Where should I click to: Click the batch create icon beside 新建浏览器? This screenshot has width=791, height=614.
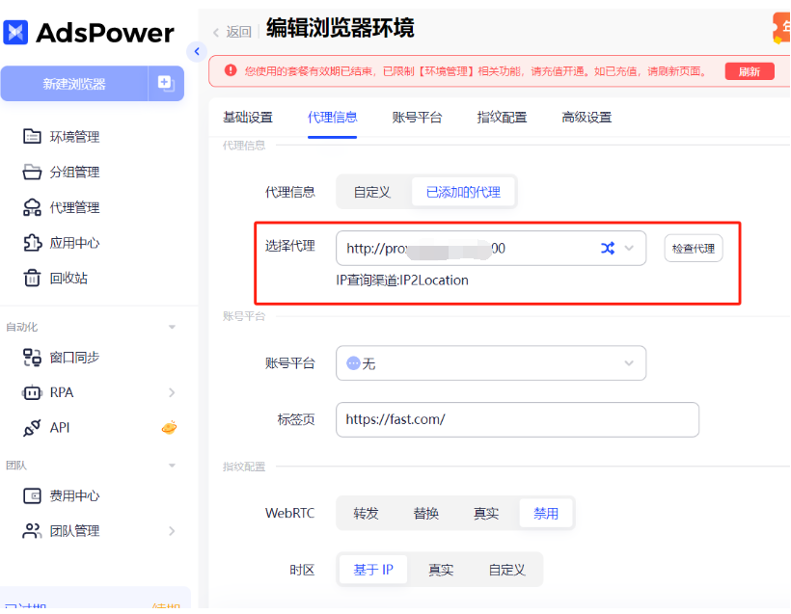165,84
